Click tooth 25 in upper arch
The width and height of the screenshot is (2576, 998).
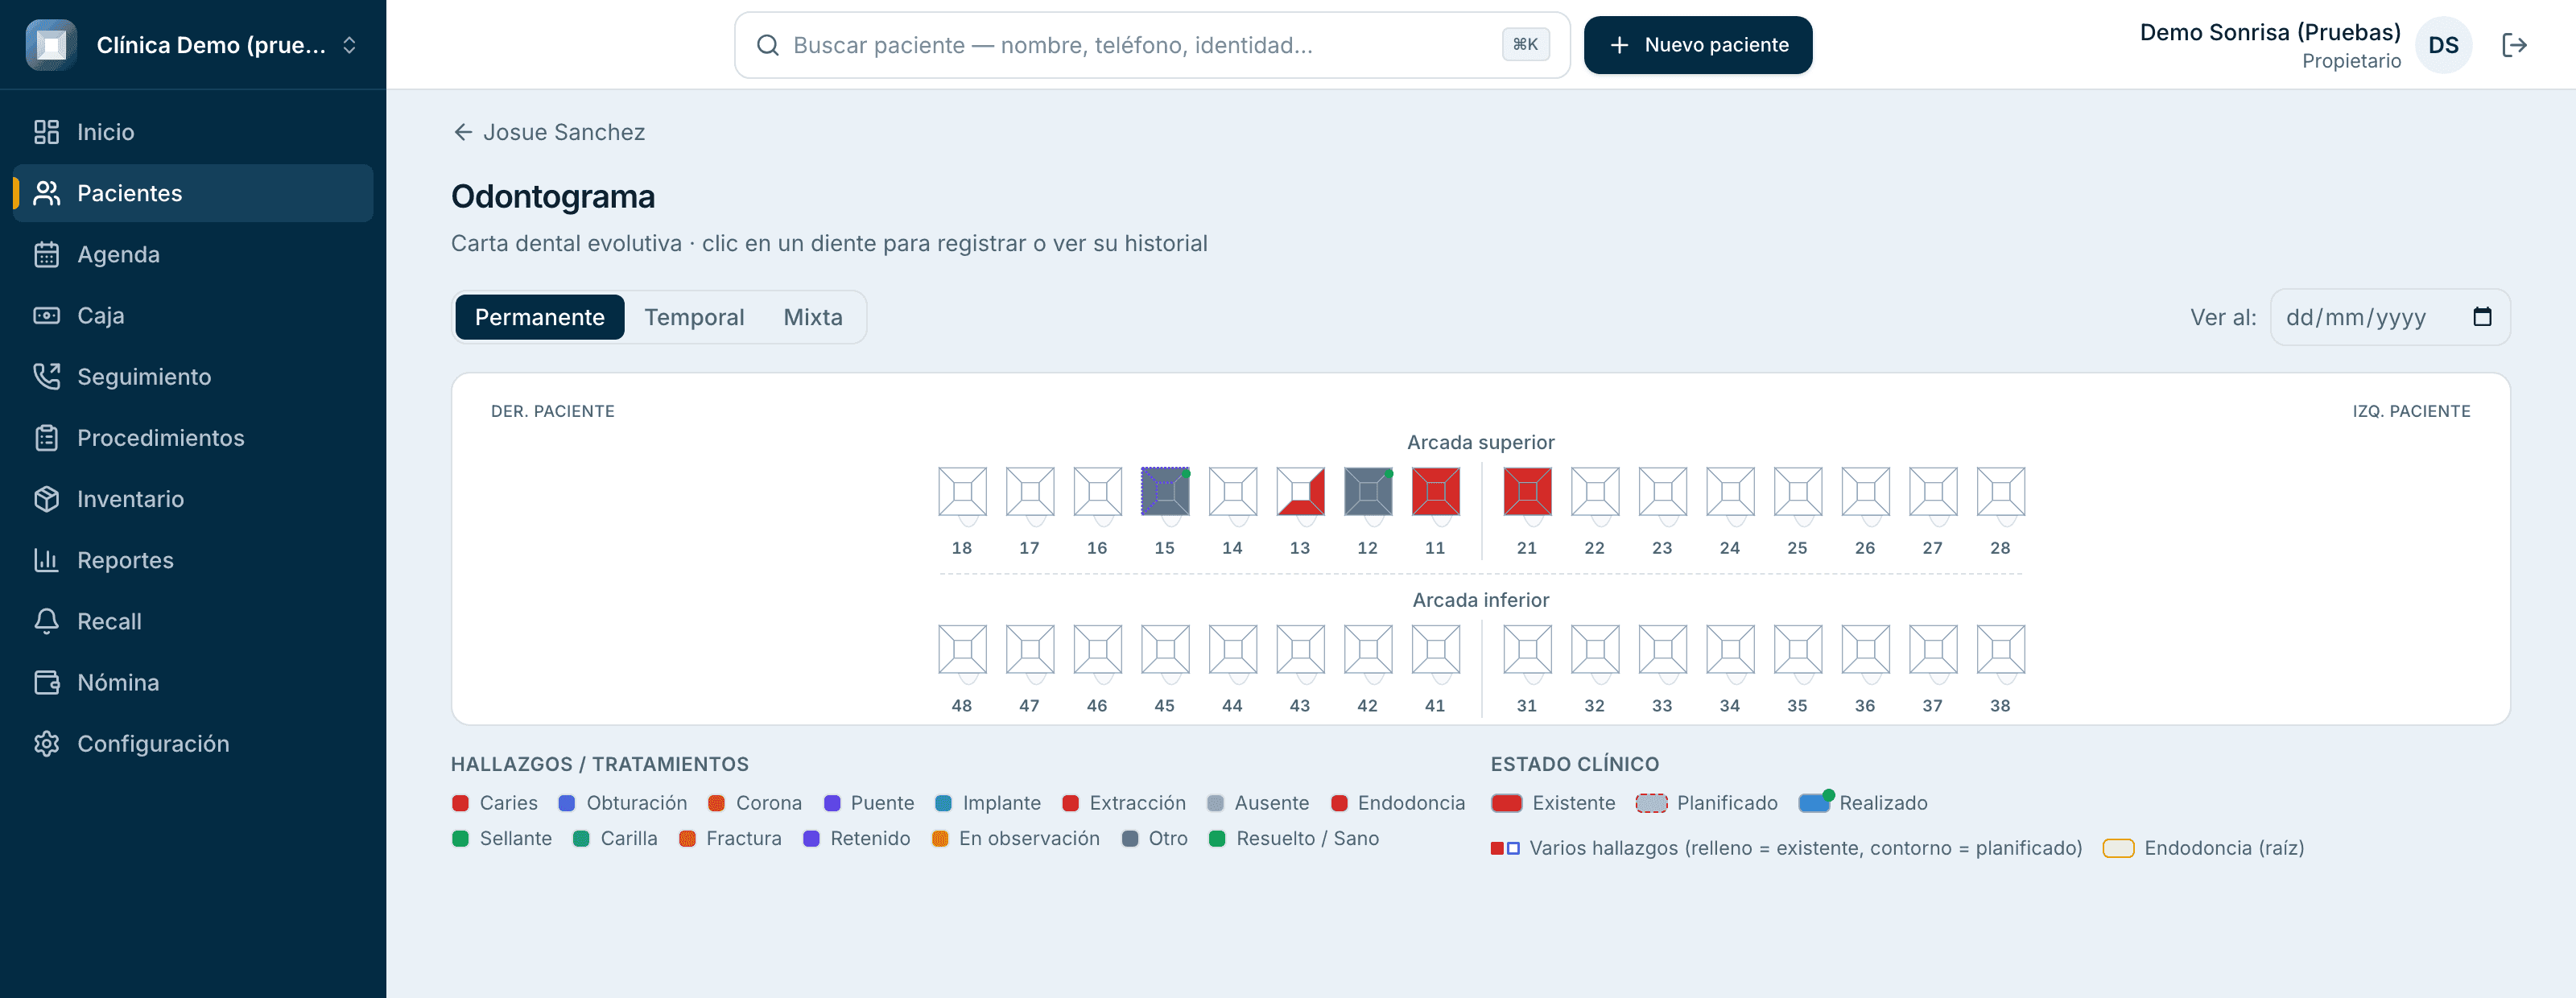click(1798, 492)
